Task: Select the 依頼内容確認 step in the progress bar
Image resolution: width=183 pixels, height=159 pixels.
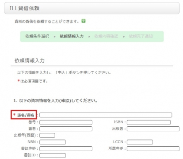Action: coord(106,36)
